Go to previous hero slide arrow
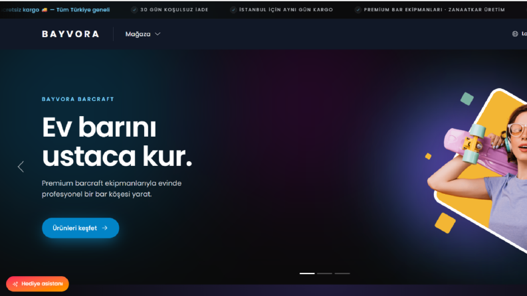The height and width of the screenshot is (296, 527). [x=21, y=167]
